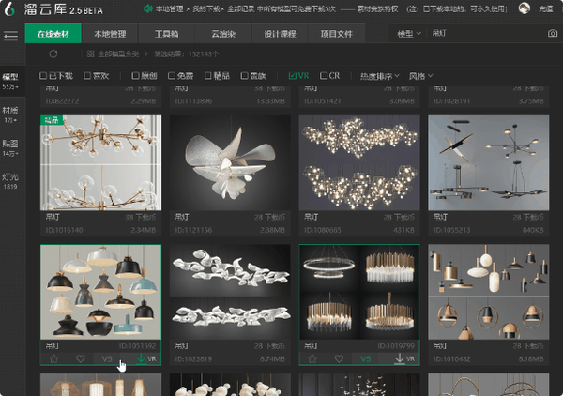Viewport: 563px width, 396px height.
Task: Click the camera image-search icon
Action: [x=553, y=34]
